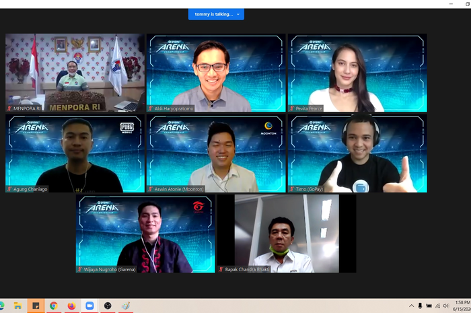The image size is (471, 313).
Task: Select Aldi Haryopratomo's video tile
Action: 216,73
